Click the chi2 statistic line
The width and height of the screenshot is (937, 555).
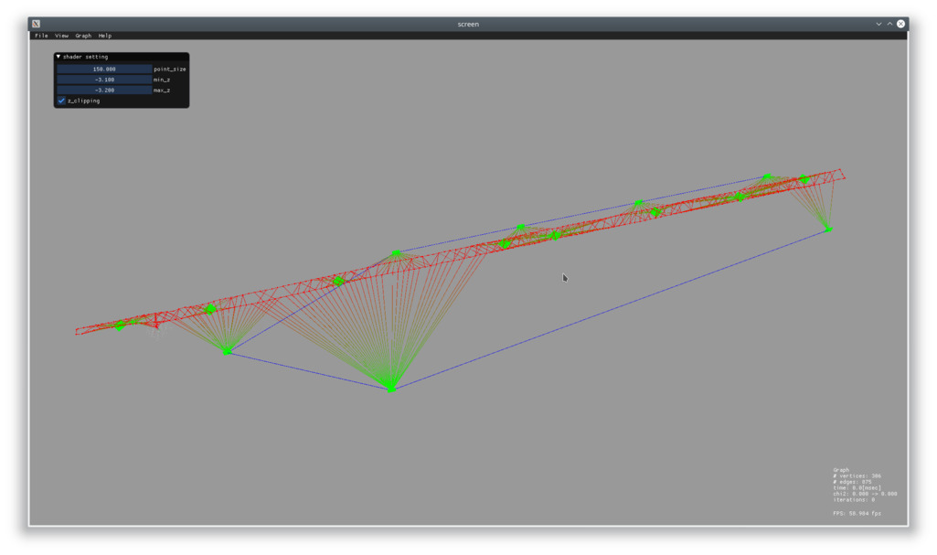coord(865,494)
